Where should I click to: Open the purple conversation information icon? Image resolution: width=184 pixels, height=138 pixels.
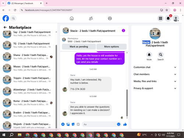click(123, 31)
